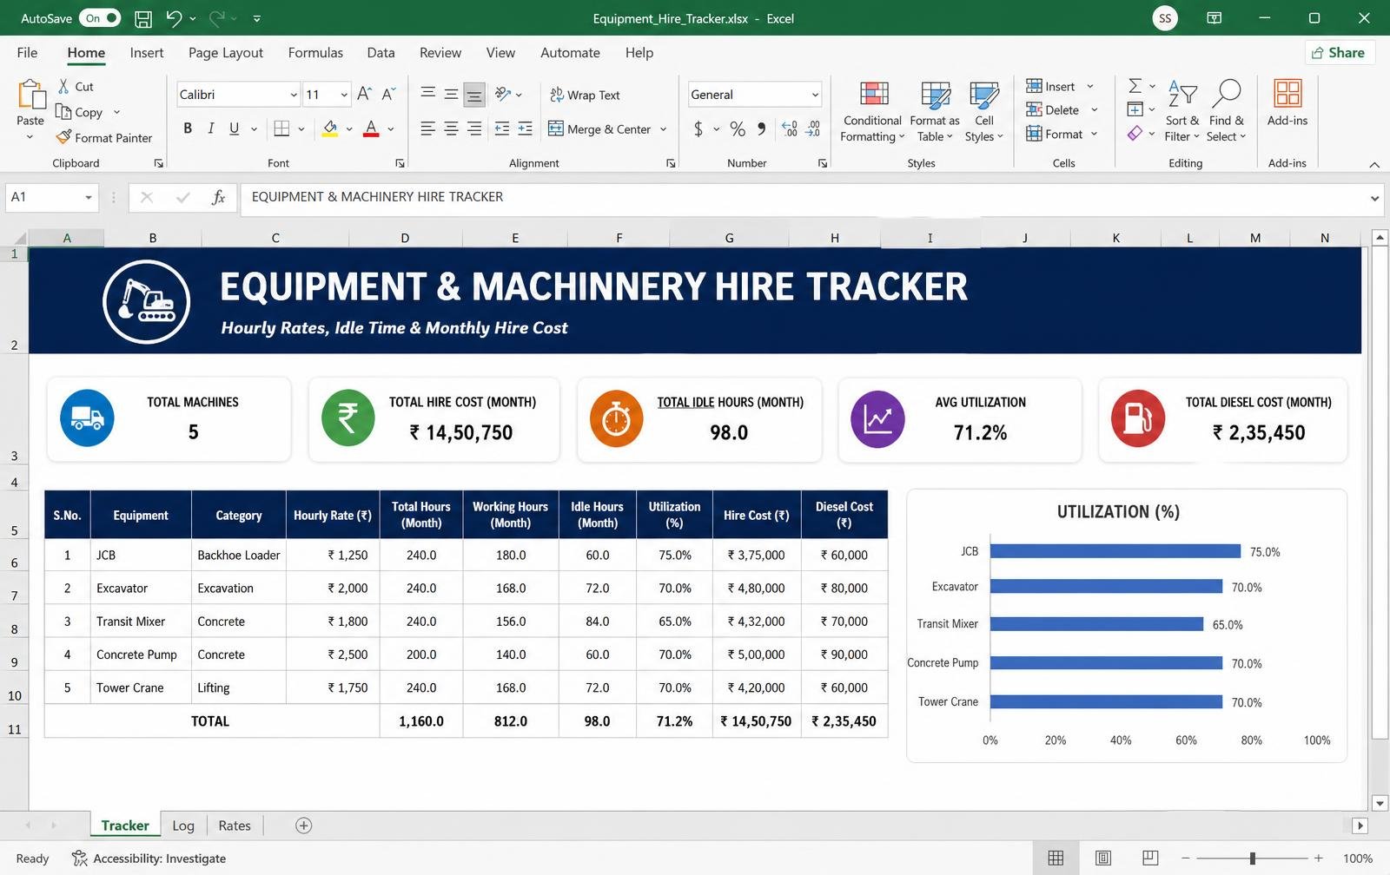Click the Borders icon
This screenshot has width=1390, height=875.
coord(281,128)
